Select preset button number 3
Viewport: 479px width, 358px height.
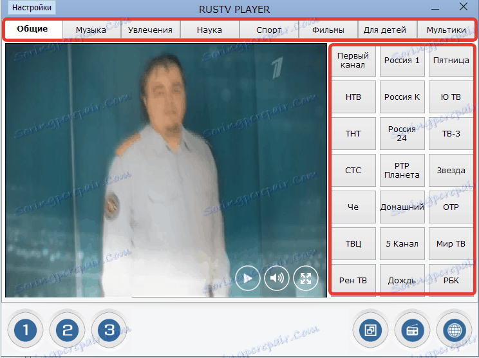pos(109,330)
